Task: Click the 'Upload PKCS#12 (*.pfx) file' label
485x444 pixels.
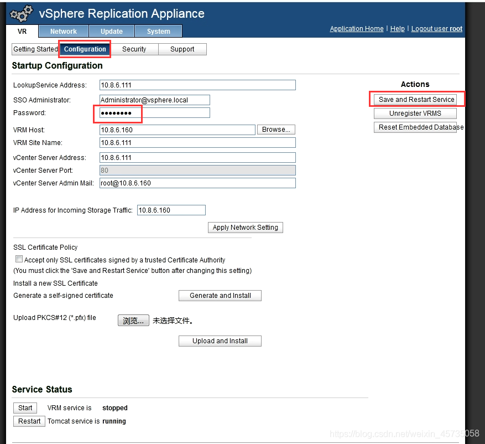Action: [x=54, y=318]
